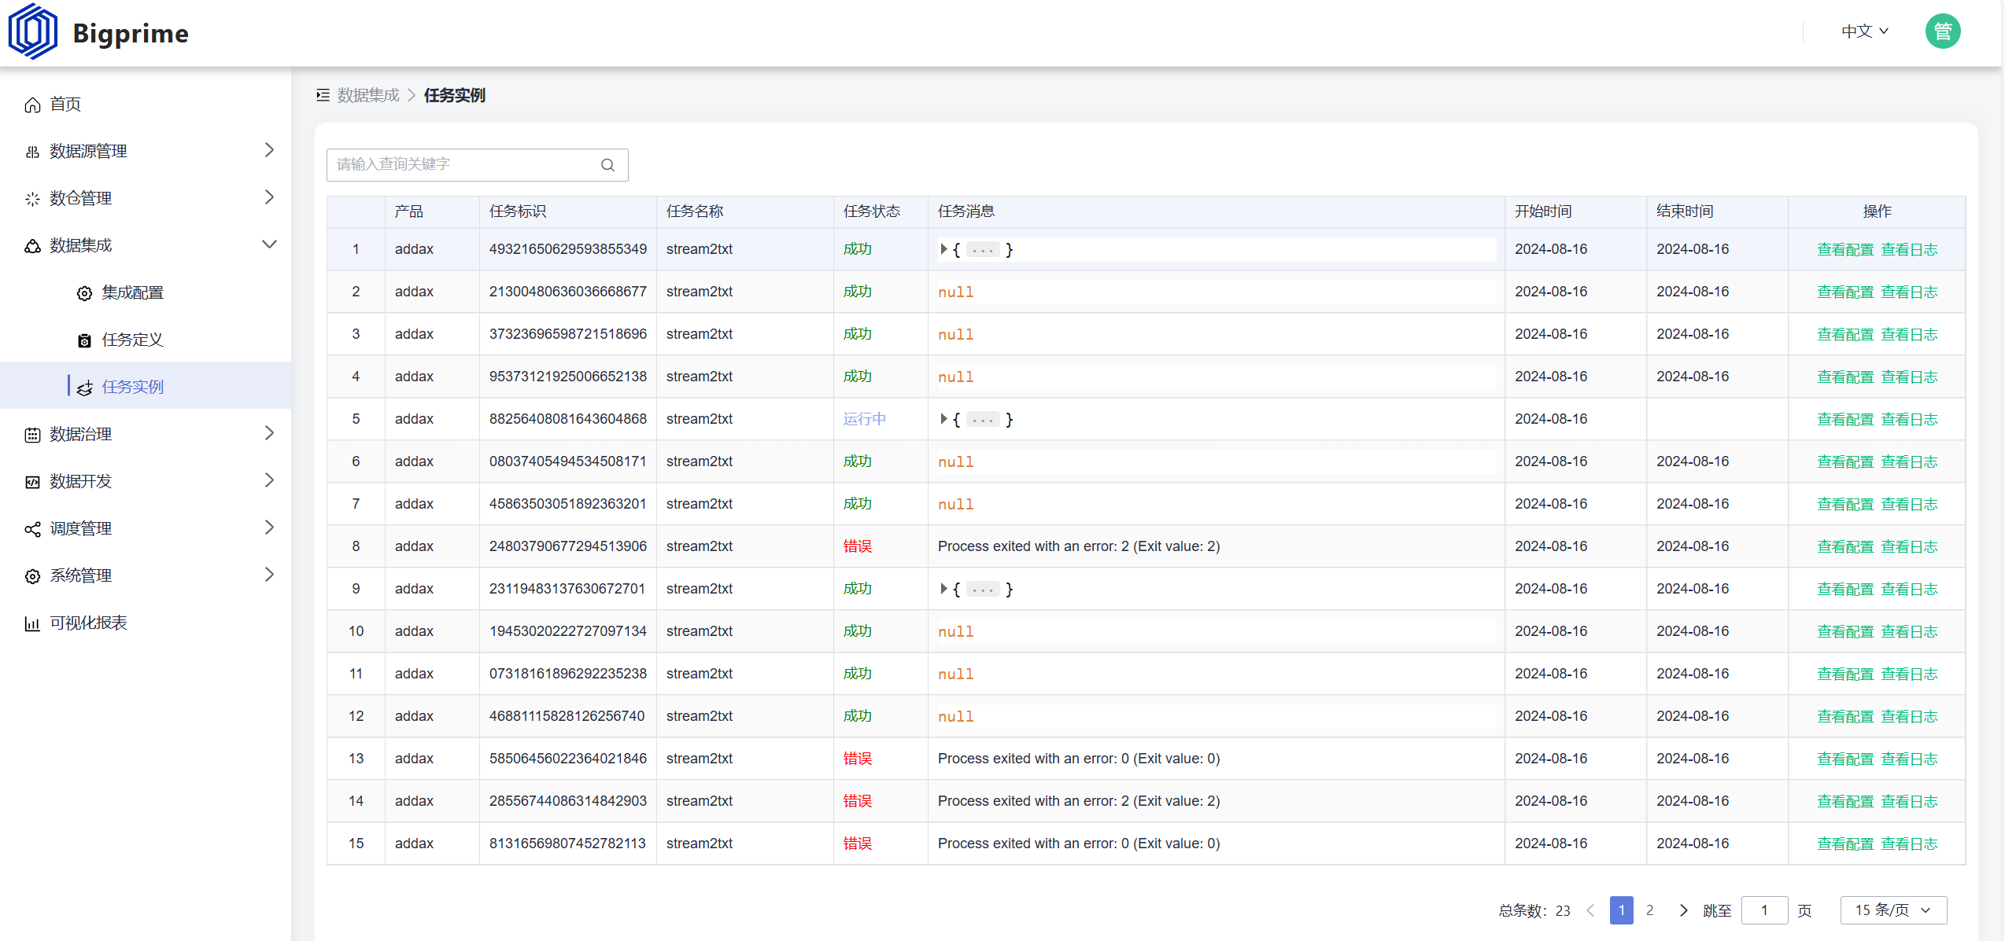This screenshot has height=941, width=2005.
Task: Expand 系统管理 menu chevron
Action: pyautogui.click(x=269, y=575)
